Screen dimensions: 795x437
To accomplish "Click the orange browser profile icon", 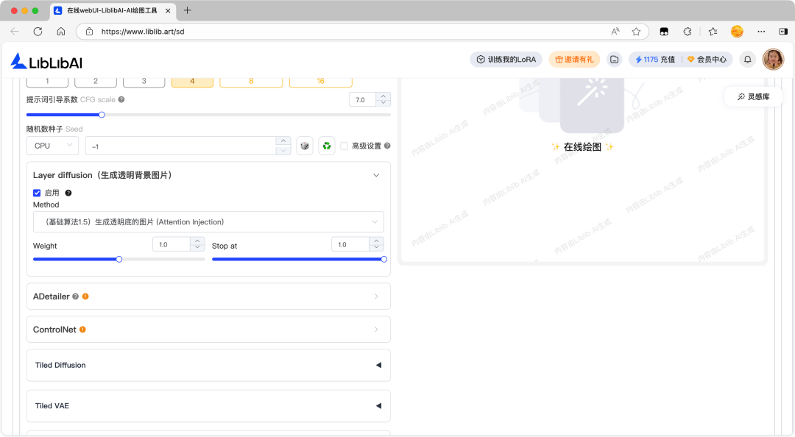I will [x=737, y=32].
